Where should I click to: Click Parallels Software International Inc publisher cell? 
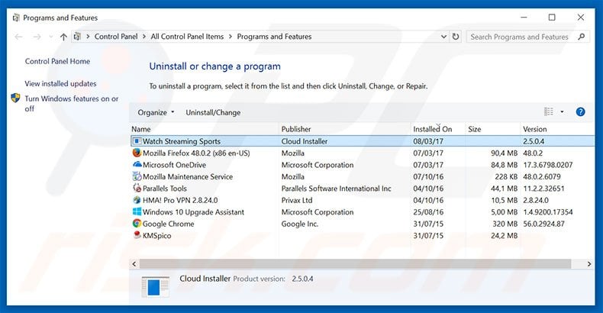click(336, 189)
